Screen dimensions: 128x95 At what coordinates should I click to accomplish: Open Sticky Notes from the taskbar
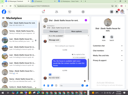(30, 93)
